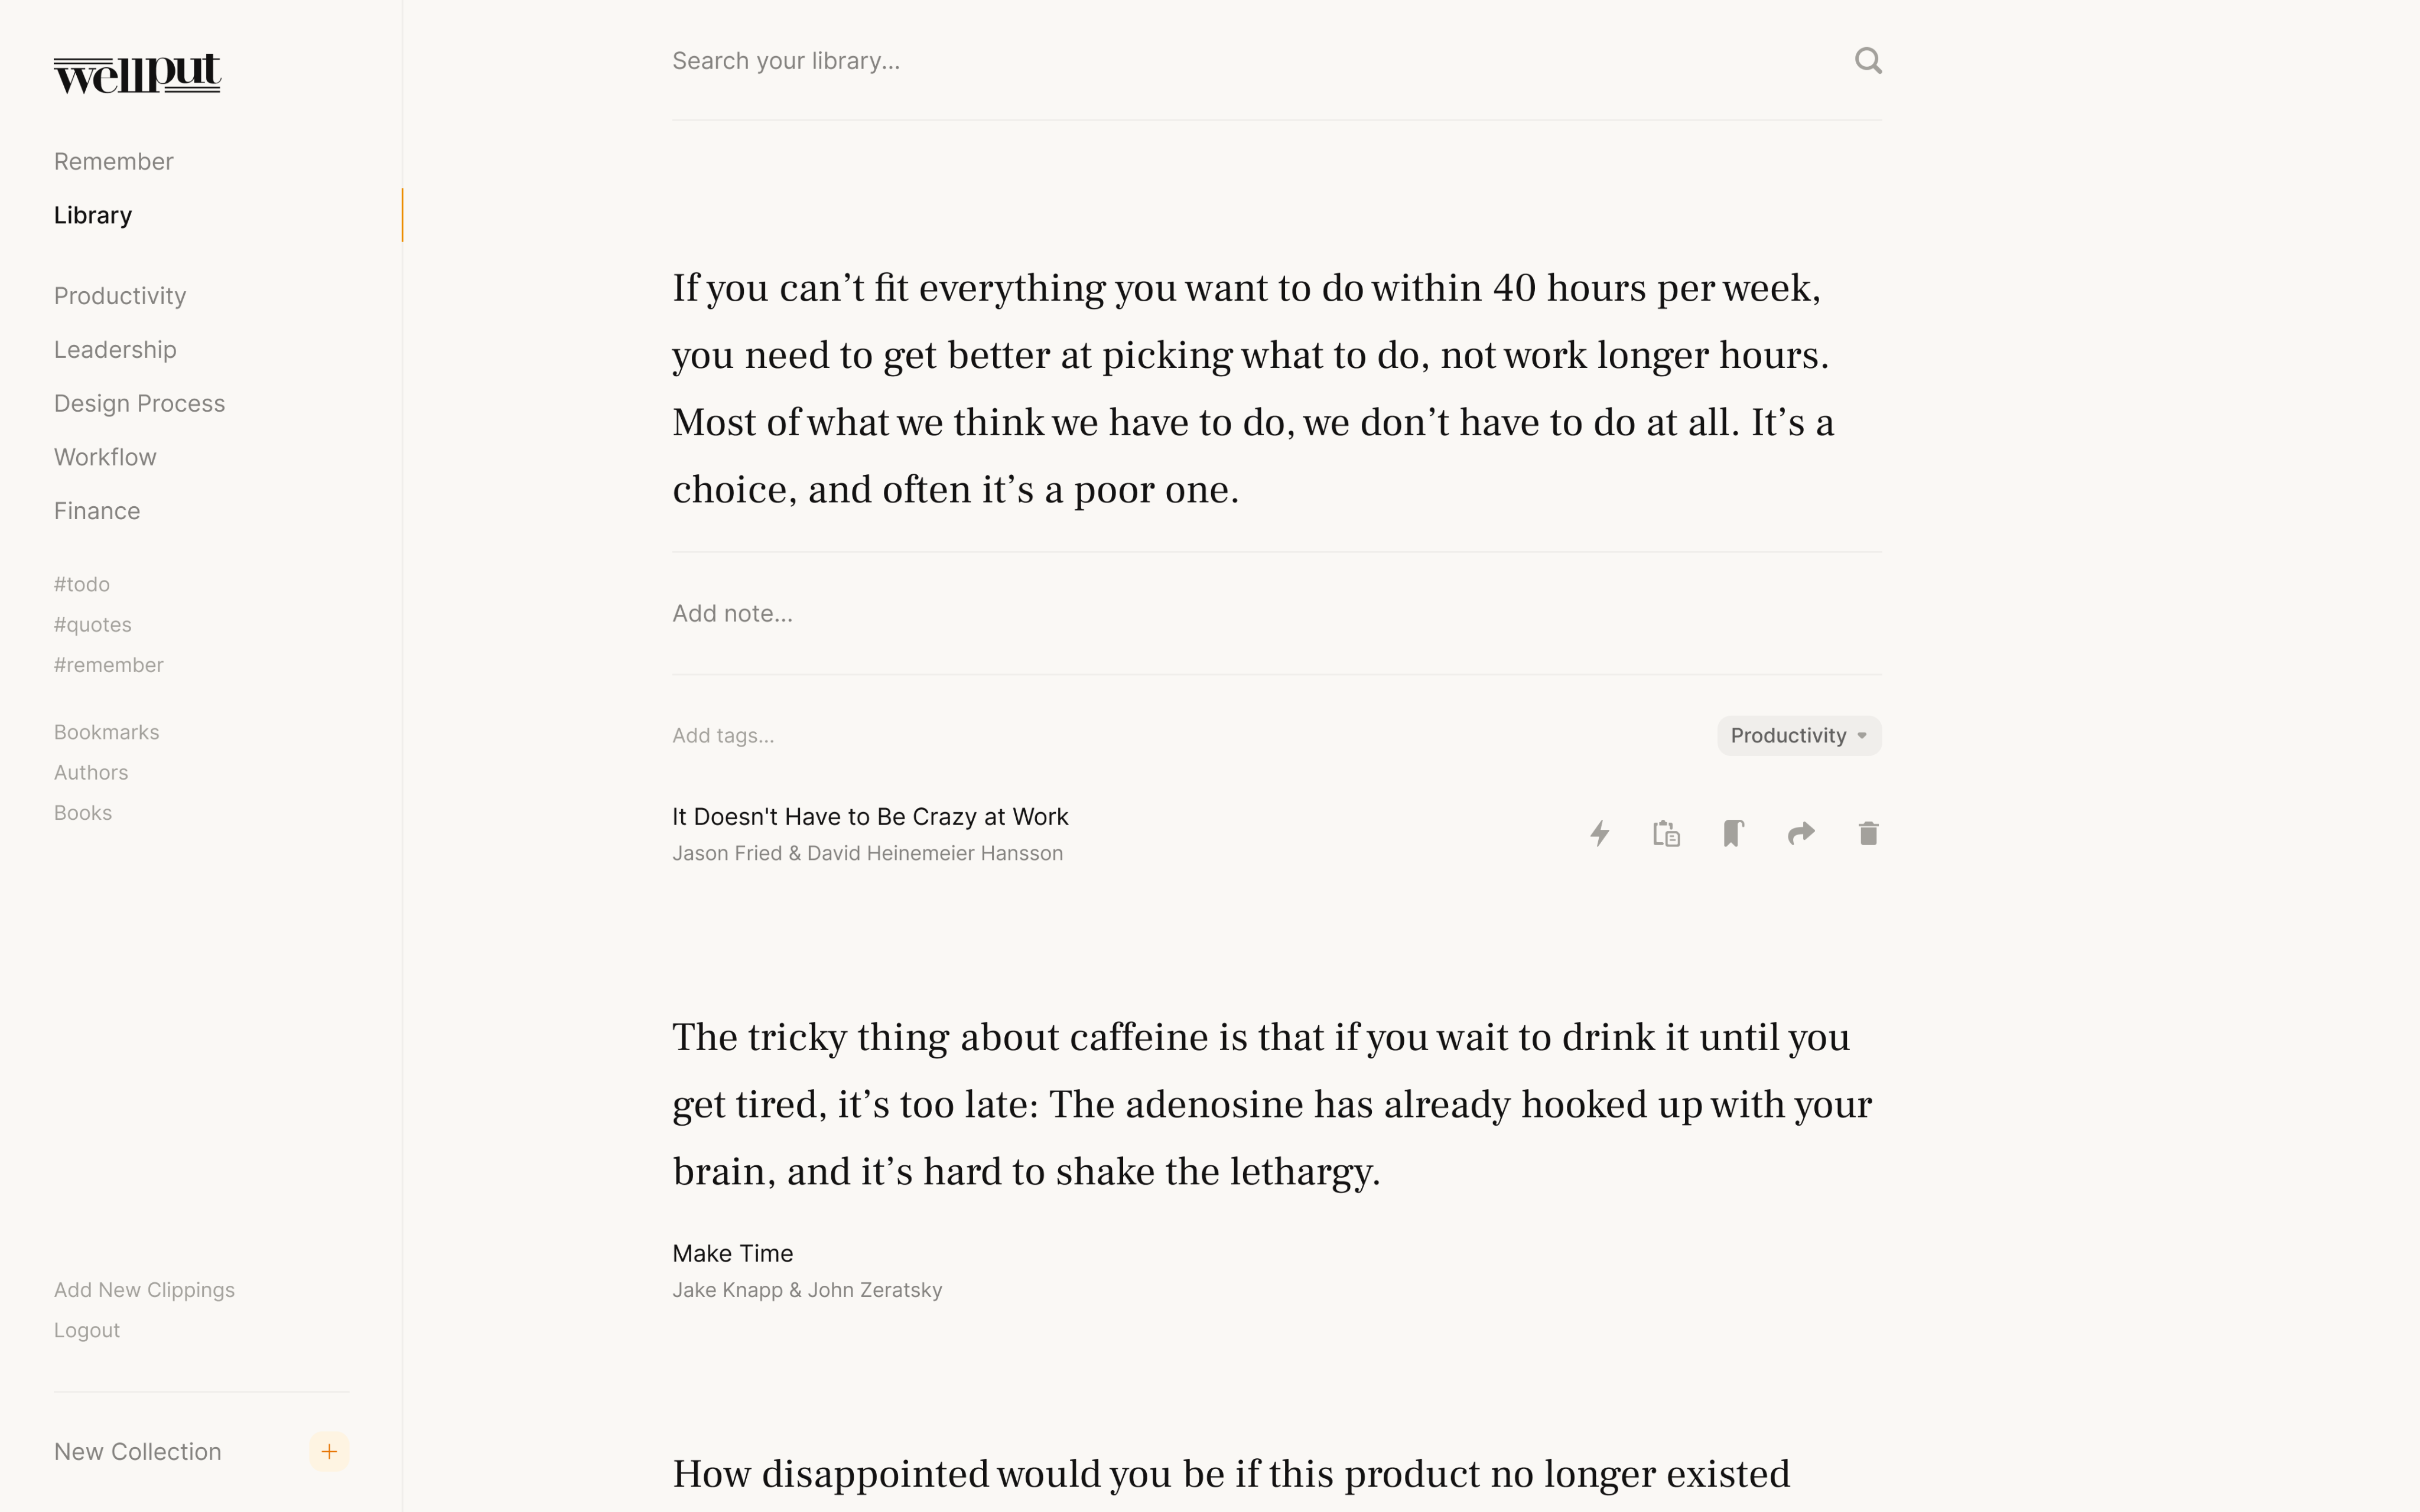Click the Add note field

pos(1200,614)
